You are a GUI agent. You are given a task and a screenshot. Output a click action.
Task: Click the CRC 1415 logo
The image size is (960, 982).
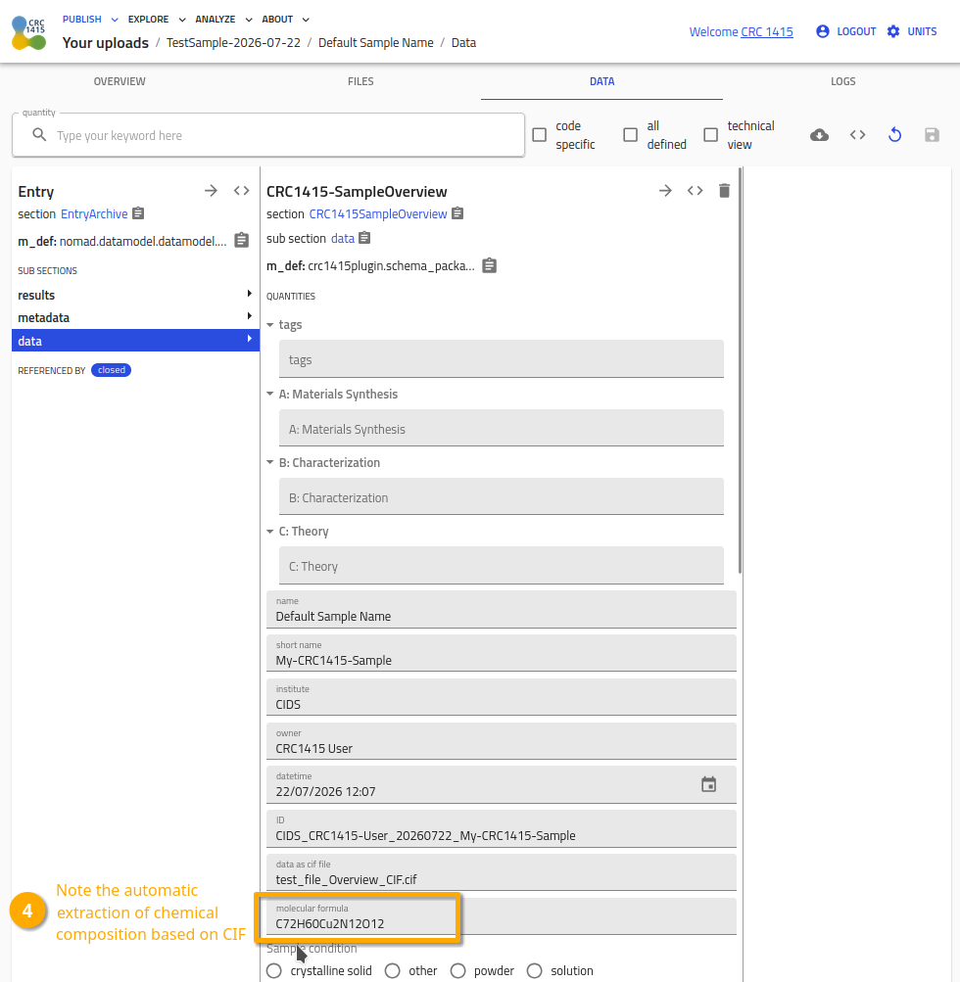28,32
